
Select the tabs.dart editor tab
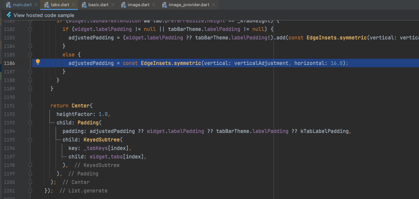[x=59, y=5]
